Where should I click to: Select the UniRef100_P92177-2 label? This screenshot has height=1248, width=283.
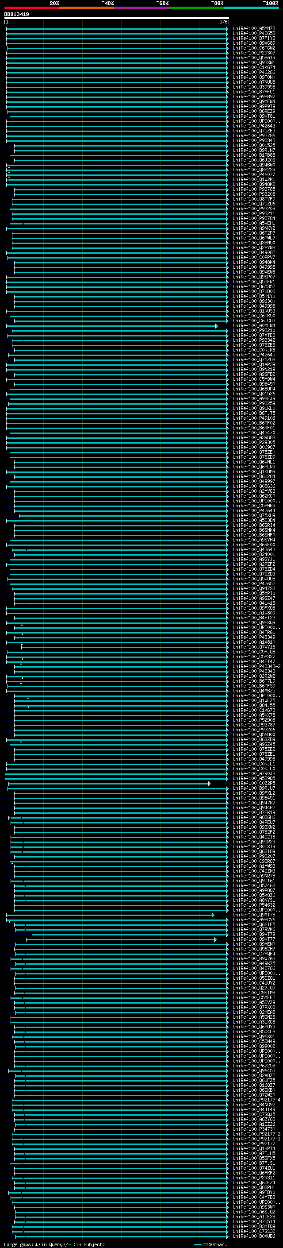coord(256,1134)
